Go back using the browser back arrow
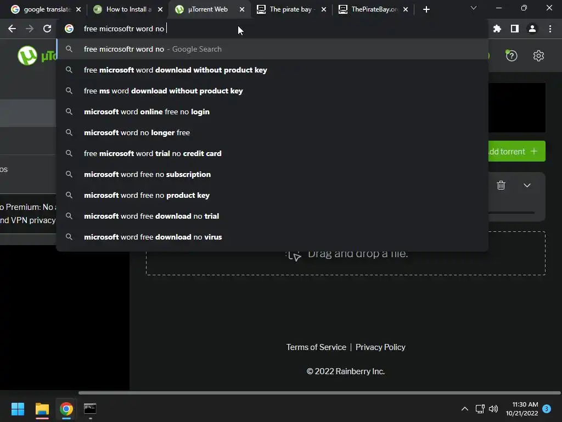The width and height of the screenshot is (562, 422). [x=12, y=29]
